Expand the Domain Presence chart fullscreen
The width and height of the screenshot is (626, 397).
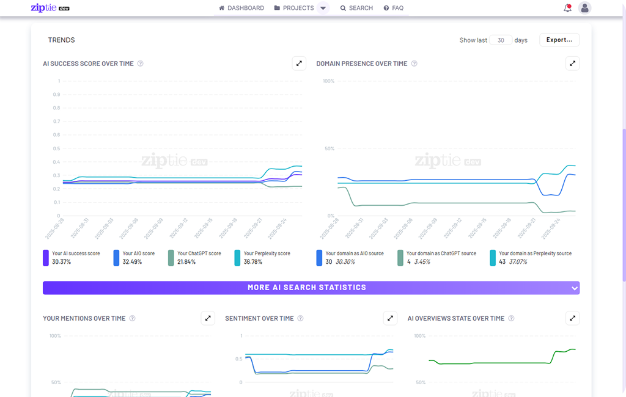coord(572,64)
